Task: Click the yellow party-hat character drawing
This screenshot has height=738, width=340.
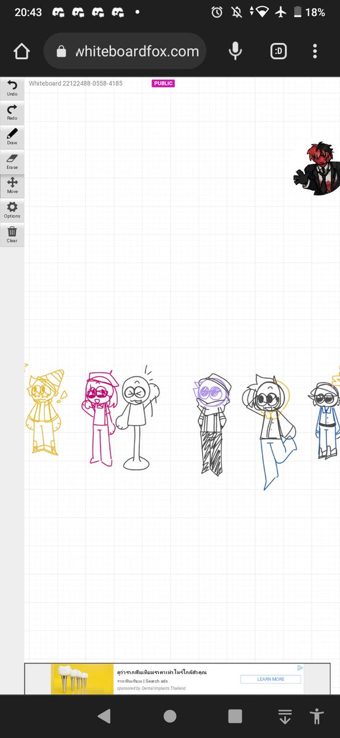Action: tap(44, 411)
